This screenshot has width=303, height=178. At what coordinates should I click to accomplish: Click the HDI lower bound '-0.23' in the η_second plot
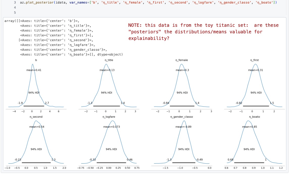pyautogui.click(x=18, y=160)
